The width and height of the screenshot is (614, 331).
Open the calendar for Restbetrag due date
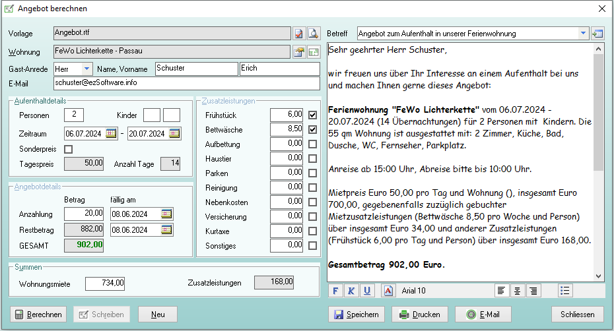166,229
